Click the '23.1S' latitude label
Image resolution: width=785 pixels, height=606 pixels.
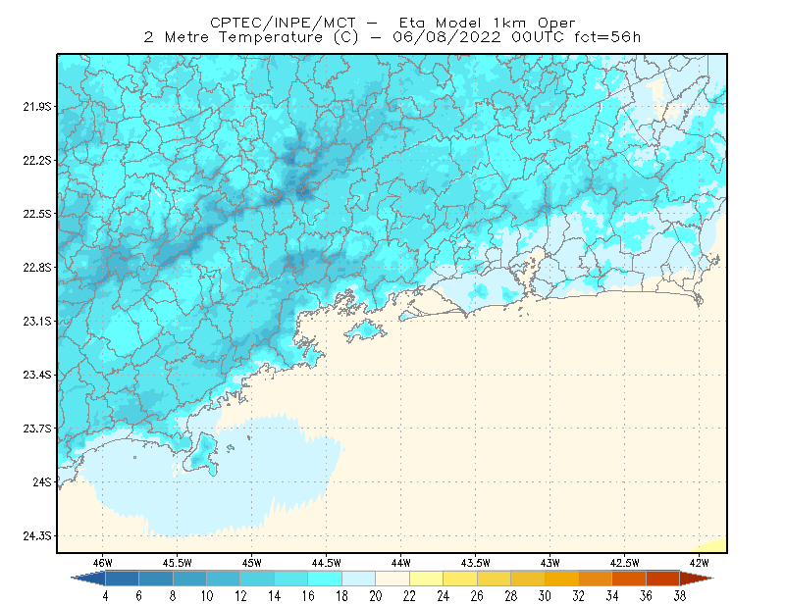[37, 322]
